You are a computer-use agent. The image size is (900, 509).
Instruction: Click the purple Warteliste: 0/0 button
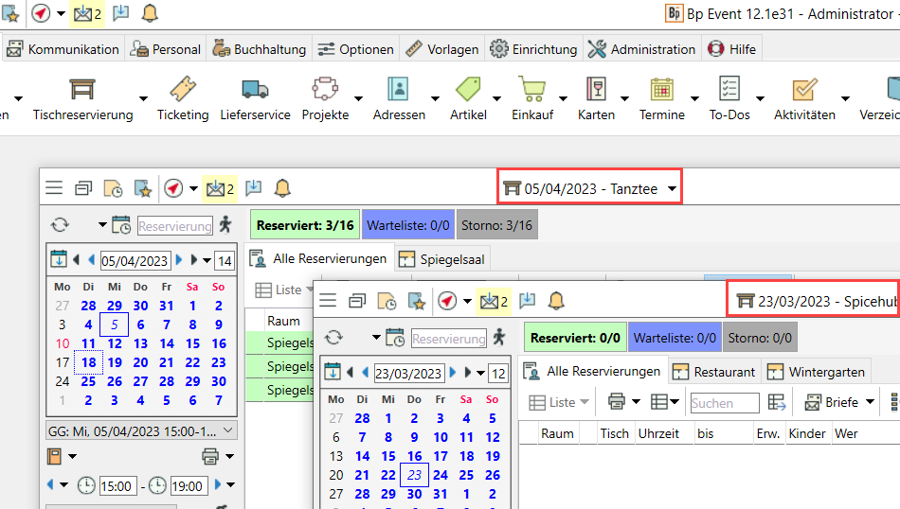coord(407,225)
